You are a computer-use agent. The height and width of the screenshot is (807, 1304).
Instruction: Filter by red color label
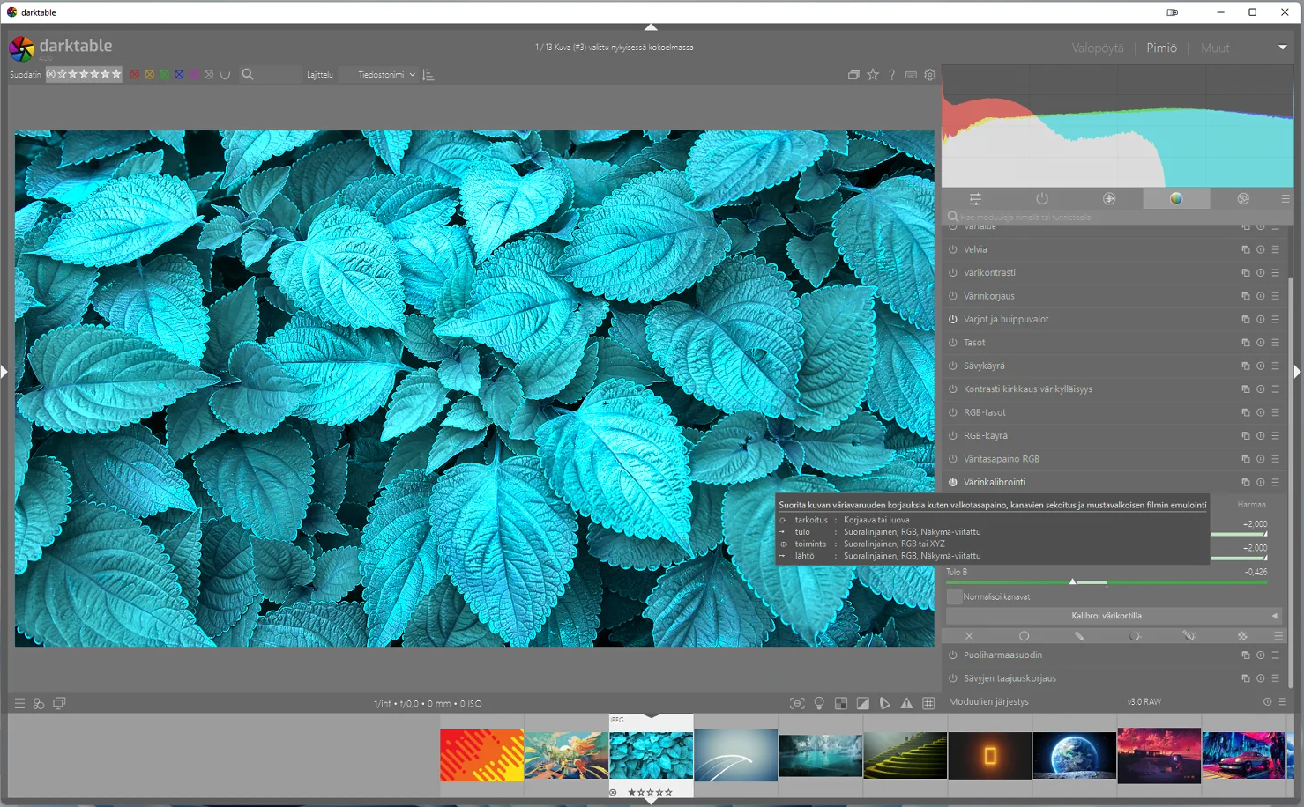pos(135,75)
